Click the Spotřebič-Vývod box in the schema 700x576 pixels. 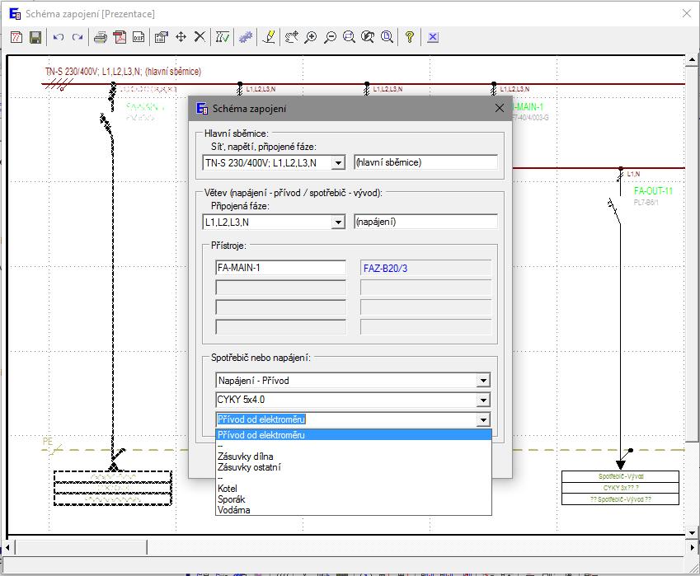(620, 476)
